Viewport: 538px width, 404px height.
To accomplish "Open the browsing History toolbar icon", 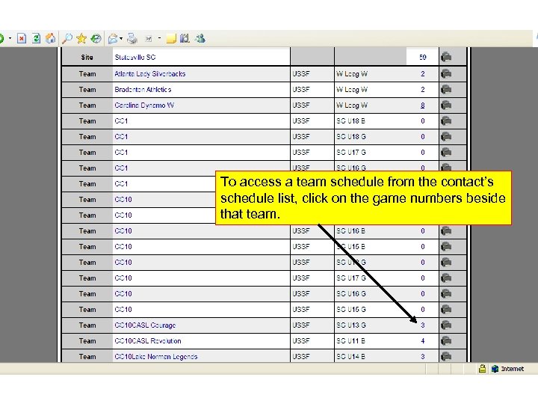I will 96,38.
